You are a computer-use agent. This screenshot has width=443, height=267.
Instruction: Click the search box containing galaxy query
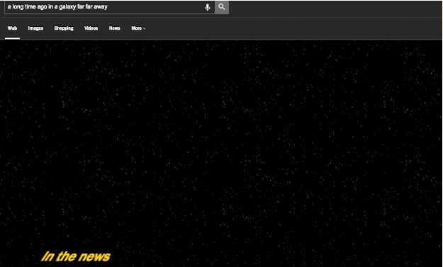tap(110, 7)
